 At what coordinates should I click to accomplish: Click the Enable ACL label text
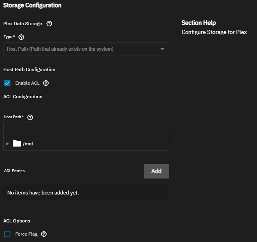(x=28, y=83)
